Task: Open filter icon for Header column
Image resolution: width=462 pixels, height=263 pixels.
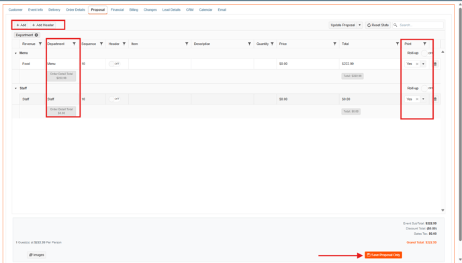Action: [124, 44]
